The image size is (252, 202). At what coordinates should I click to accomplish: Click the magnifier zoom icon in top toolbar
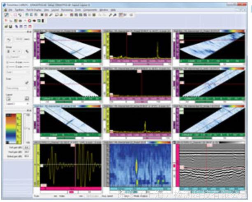57,15
